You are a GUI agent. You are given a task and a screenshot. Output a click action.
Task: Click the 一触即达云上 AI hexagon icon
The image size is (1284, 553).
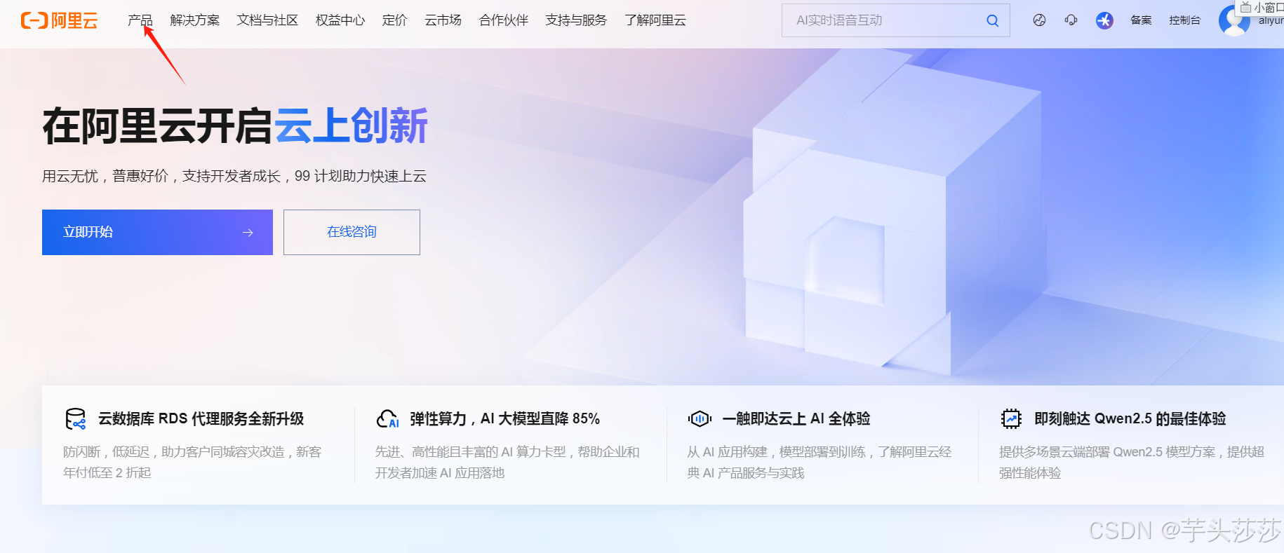click(x=700, y=419)
